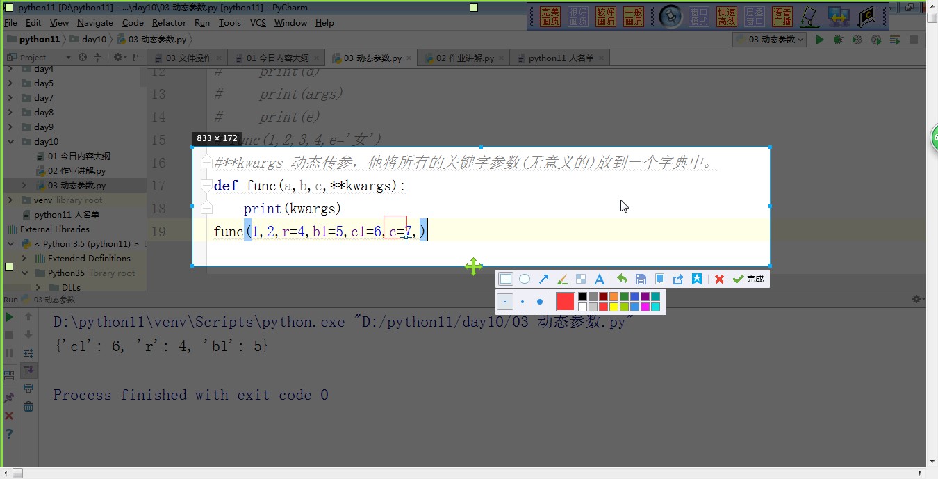
Task: Click the pin tab icon in Run panel
Action: pyautogui.click(x=9, y=398)
